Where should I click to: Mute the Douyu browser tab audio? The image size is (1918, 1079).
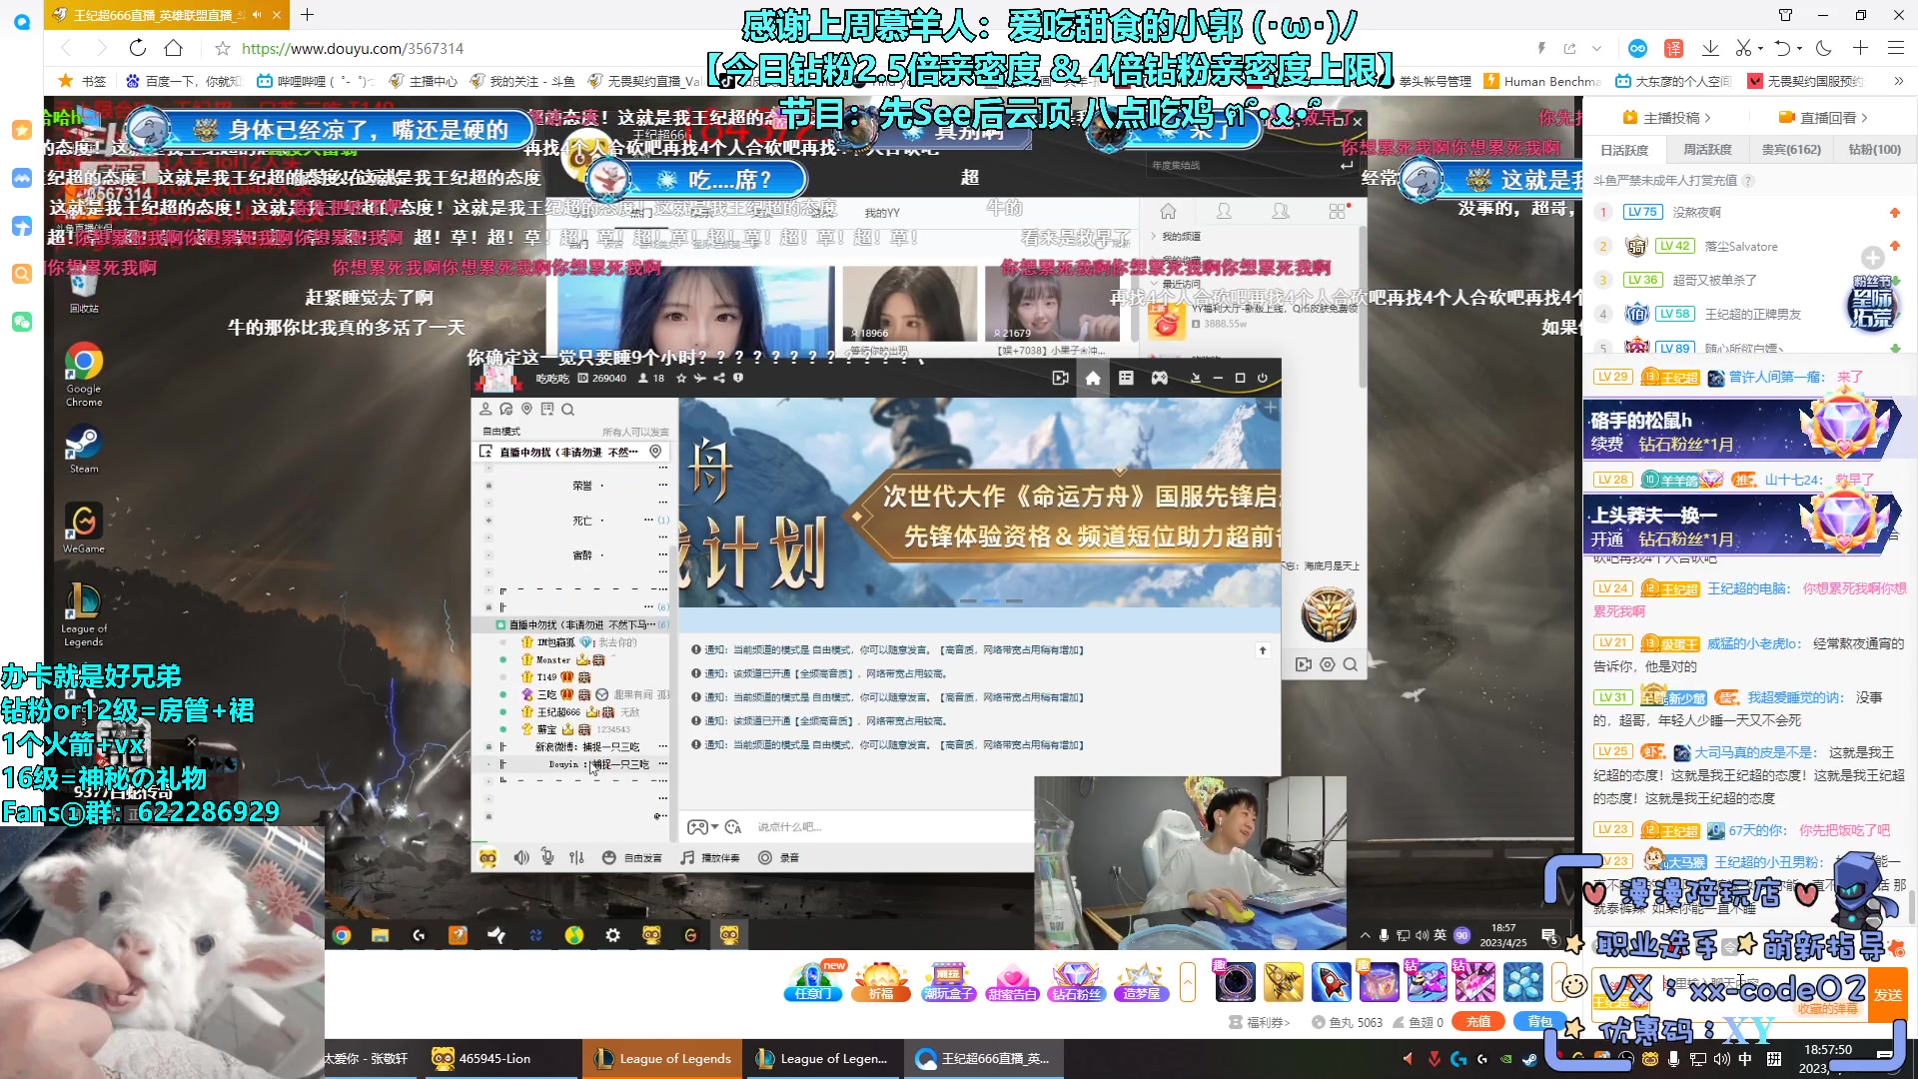point(256,15)
